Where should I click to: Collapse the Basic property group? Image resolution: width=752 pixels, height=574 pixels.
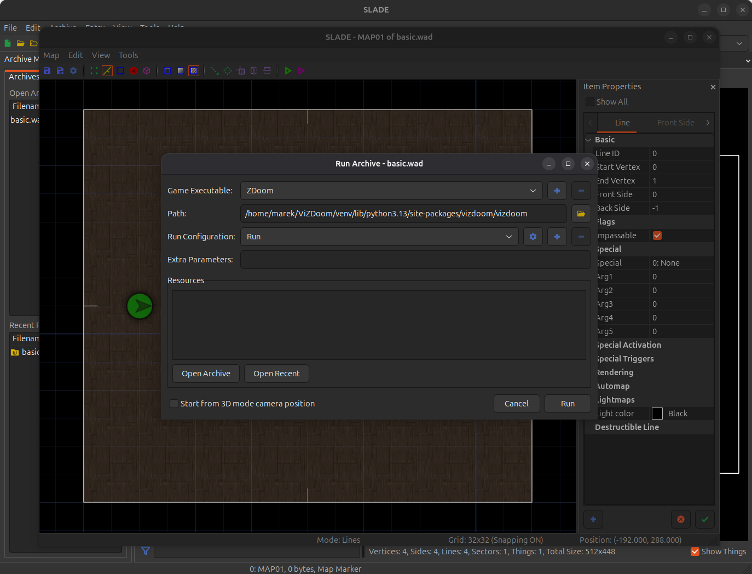[589, 140]
